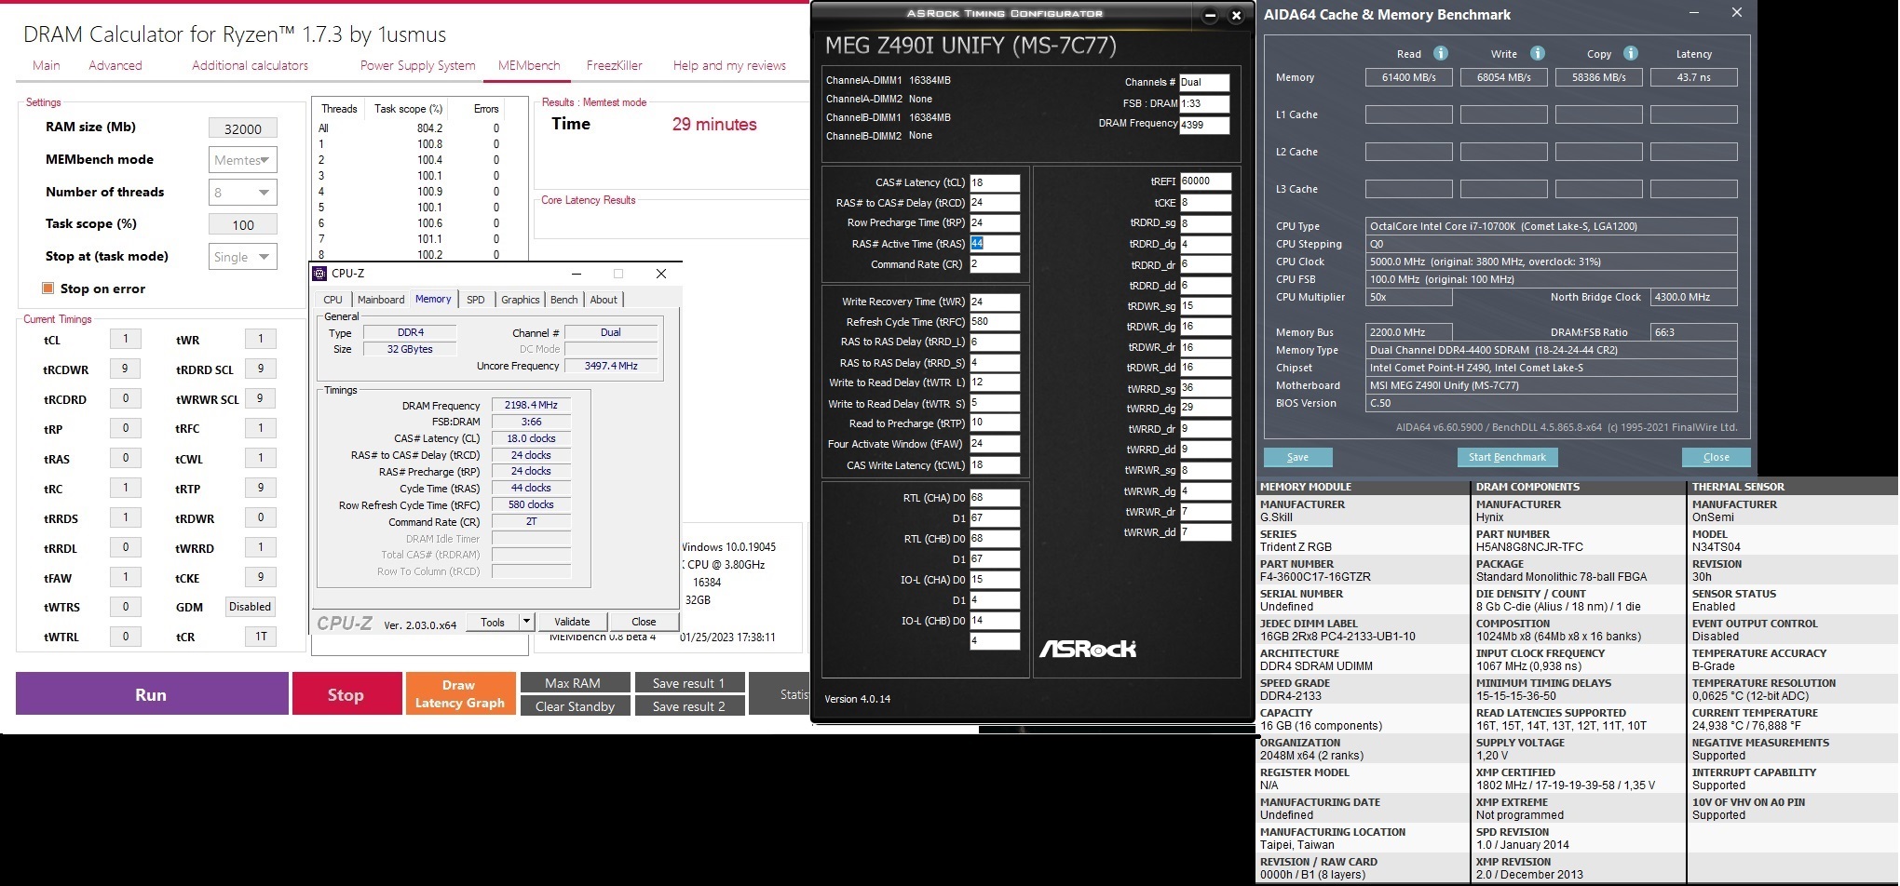This screenshot has height=886, width=1900.
Task: Click the info icon next to Copy
Action: [x=1630, y=53]
